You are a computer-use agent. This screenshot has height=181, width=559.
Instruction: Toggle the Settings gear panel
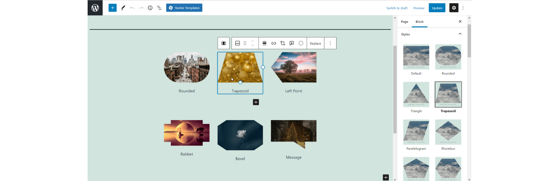pos(454,8)
